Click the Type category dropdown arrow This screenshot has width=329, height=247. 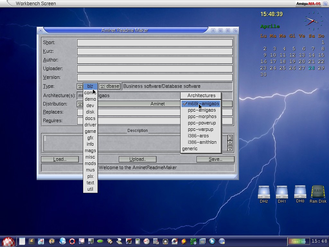[x=80, y=86]
